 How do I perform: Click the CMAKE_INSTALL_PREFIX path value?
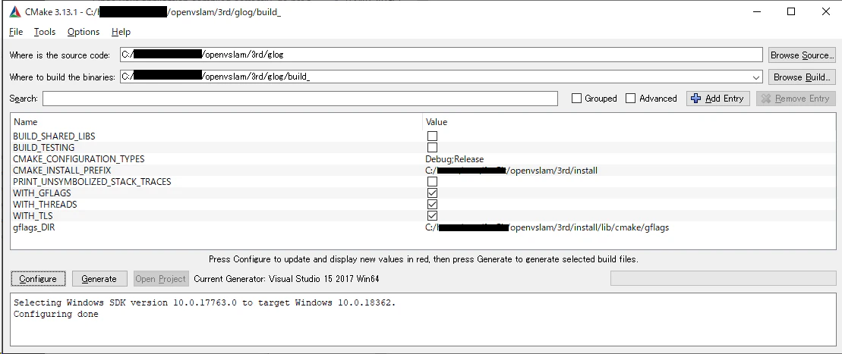[511, 171]
